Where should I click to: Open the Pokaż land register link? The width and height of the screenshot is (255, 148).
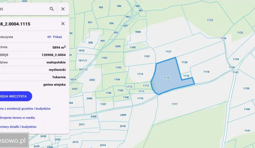tap(57, 37)
